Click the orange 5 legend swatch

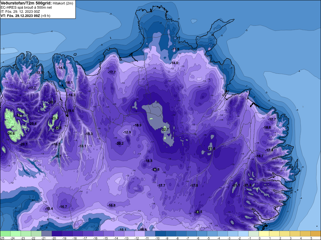coord(316,234)
